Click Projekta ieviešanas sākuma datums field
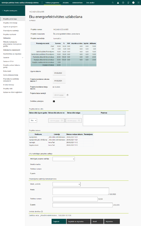This screenshot has height=226, width=141. click(59, 81)
